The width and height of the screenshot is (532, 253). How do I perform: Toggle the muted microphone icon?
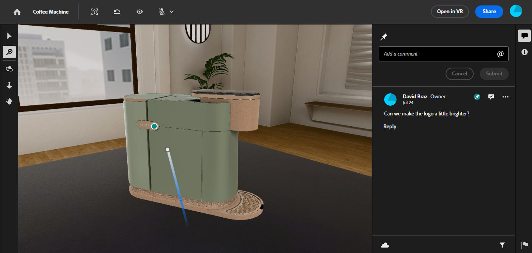point(162,12)
